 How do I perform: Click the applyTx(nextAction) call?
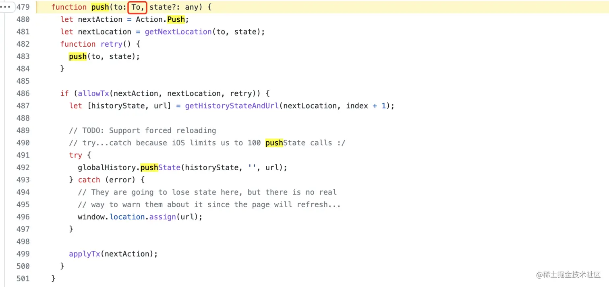point(113,254)
